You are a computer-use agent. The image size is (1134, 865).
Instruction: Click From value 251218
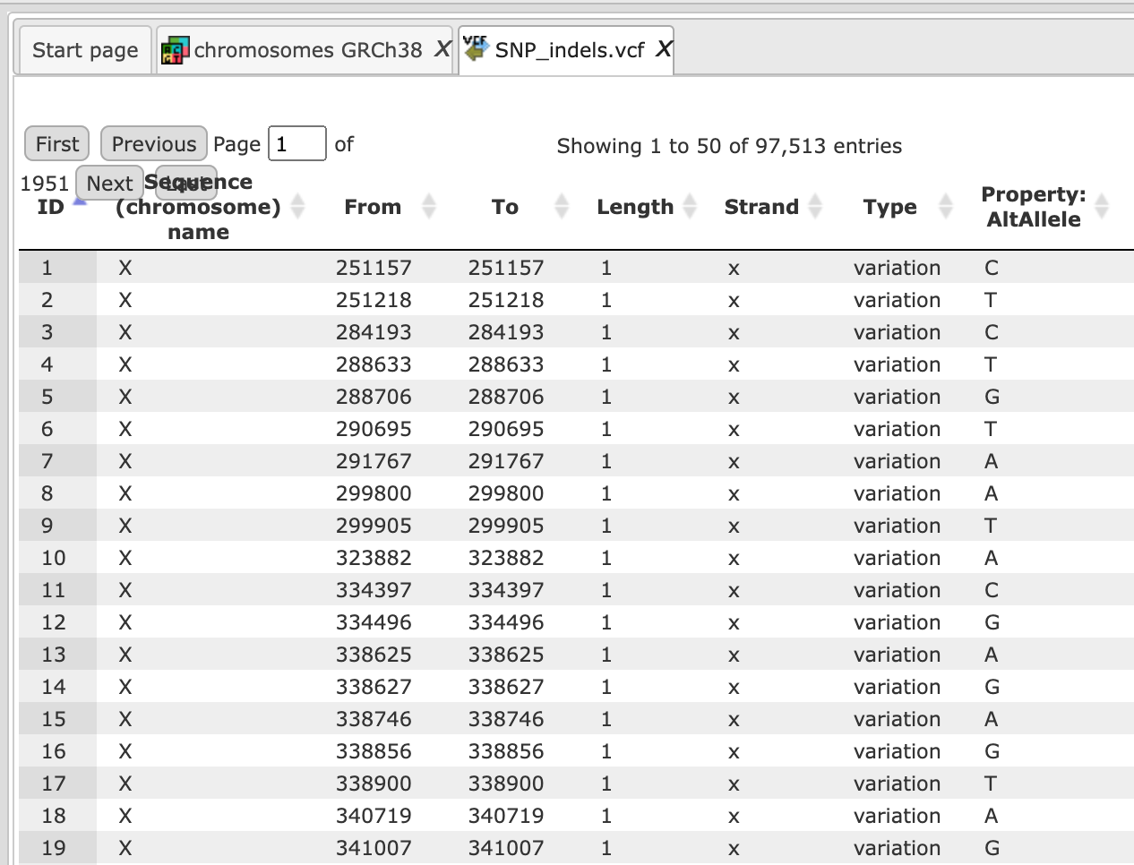pos(374,300)
